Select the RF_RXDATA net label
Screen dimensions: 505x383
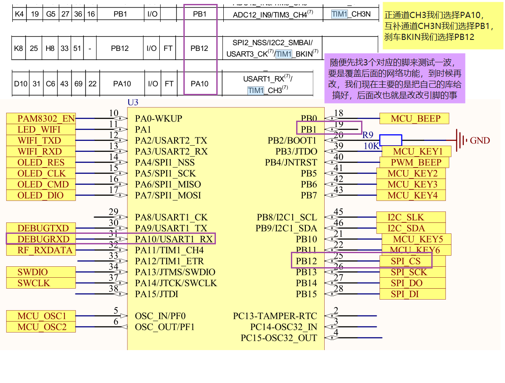pyautogui.click(x=41, y=250)
